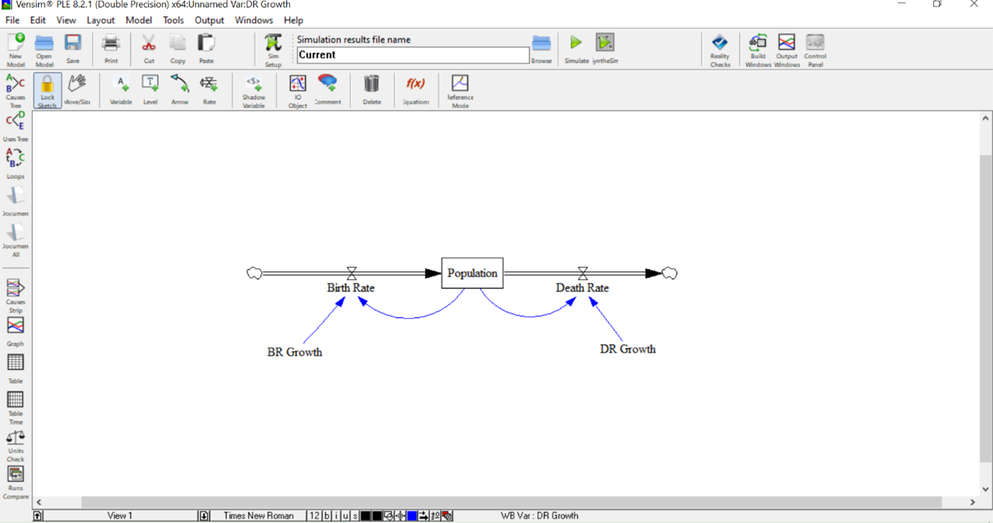Open the Times New Roman font selector
Viewport: 993px width, 523px height.
tap(259, 516)
